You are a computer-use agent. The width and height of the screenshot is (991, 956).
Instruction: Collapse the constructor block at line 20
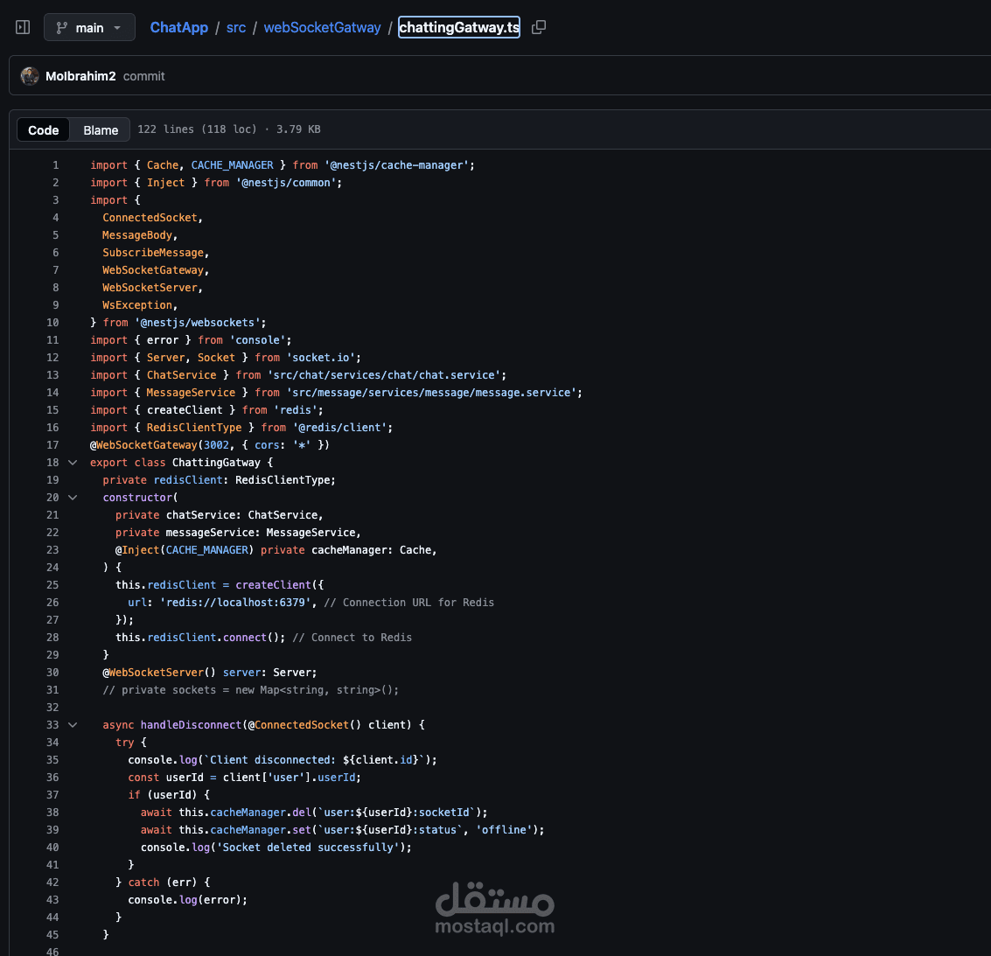(73, 498)
